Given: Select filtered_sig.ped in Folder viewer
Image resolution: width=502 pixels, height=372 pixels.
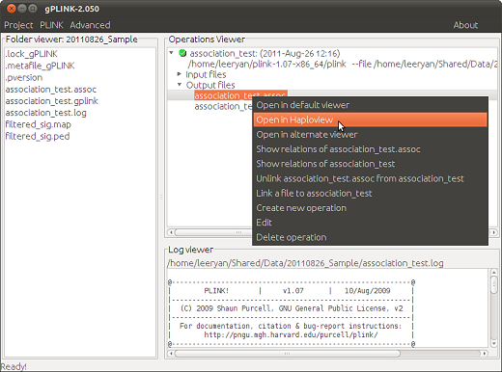Looking at the screenshot, I should pos(38,136).
